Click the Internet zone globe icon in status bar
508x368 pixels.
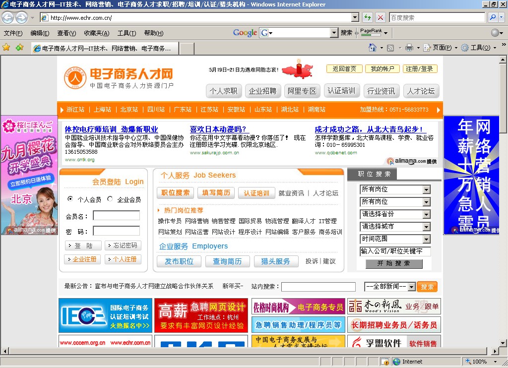click(x=396, y=362)
